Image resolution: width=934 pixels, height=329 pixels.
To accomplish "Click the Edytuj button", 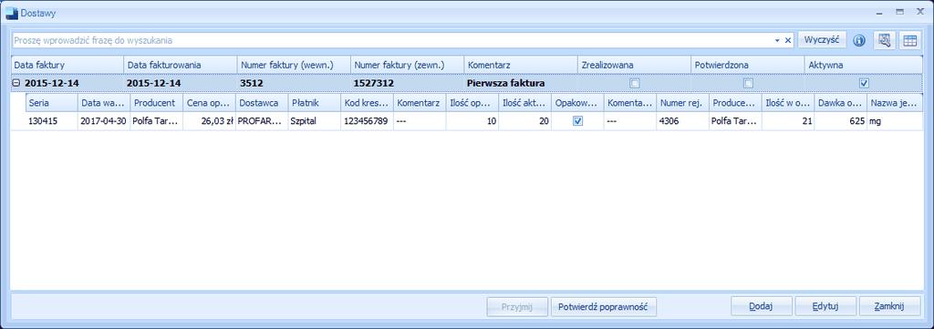I will pyautogui.click(x=825, y=307).
